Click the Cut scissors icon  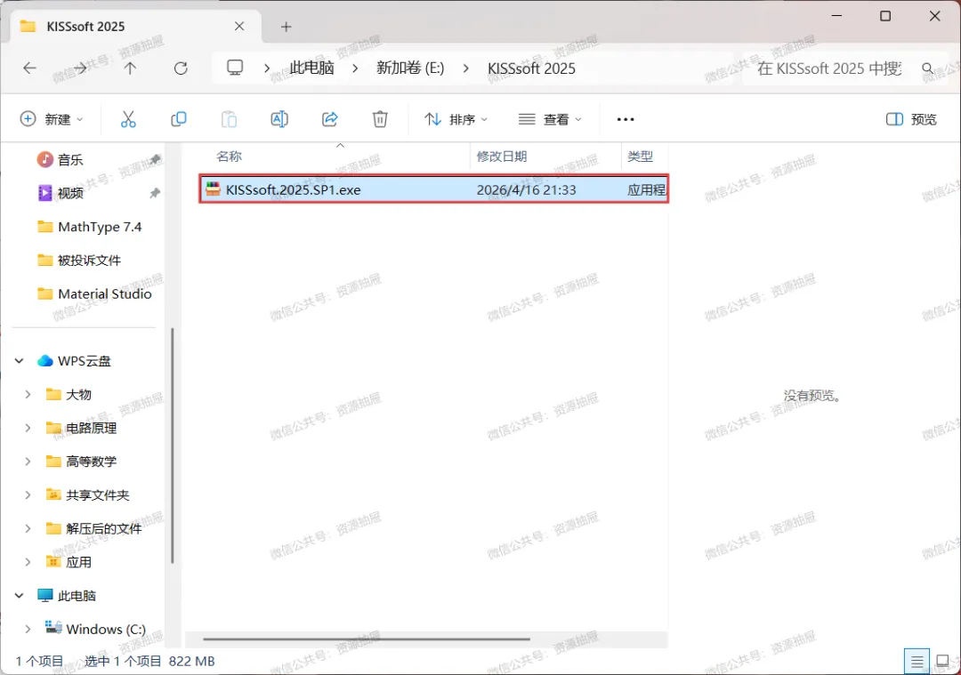point(128,119)
